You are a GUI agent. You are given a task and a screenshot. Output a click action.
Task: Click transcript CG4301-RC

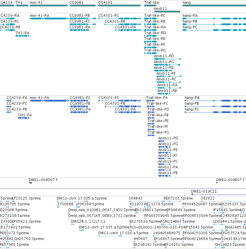pyautogui.click(x=109, y=16)
